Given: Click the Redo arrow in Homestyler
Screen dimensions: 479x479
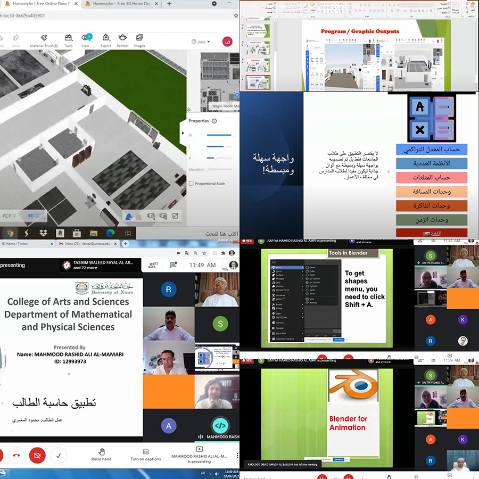Looking at the screenshot, I should point(16,38).
